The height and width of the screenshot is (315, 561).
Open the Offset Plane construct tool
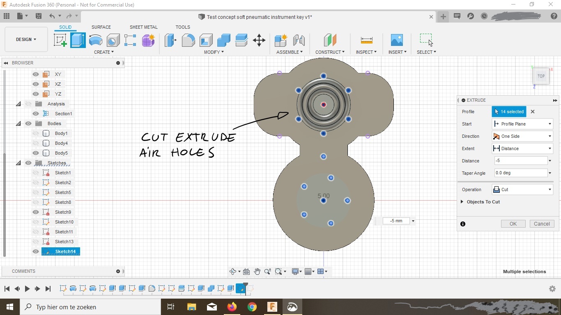330,40
